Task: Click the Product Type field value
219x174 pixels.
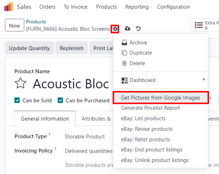Action: 85,137
